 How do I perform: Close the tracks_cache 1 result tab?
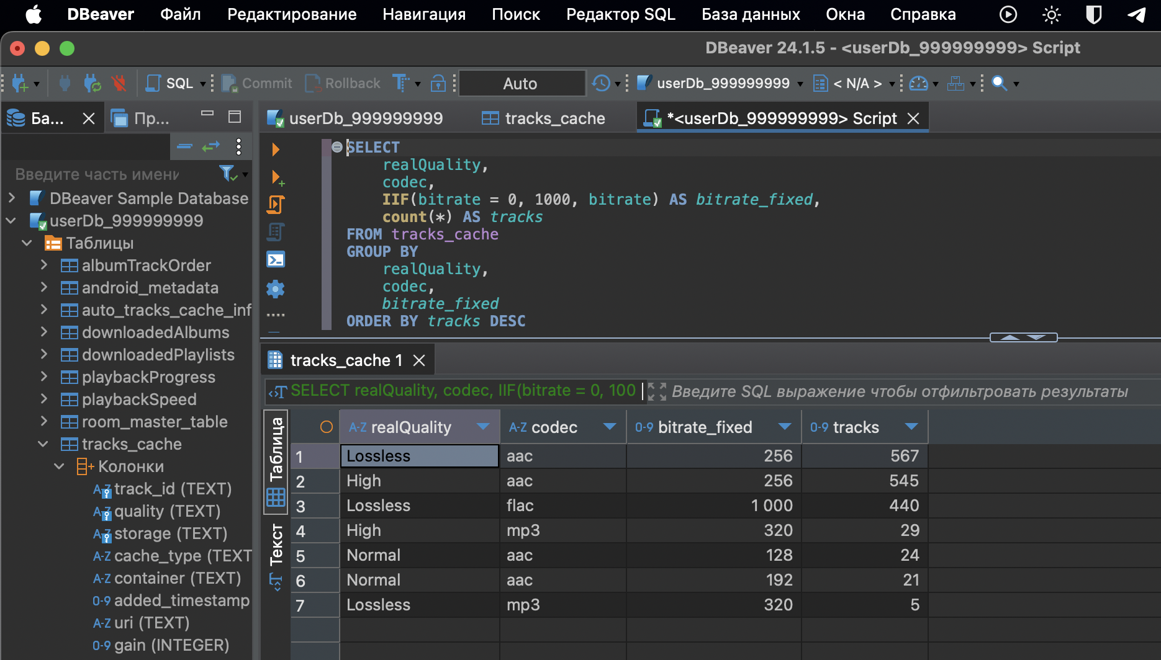point(420,360)
